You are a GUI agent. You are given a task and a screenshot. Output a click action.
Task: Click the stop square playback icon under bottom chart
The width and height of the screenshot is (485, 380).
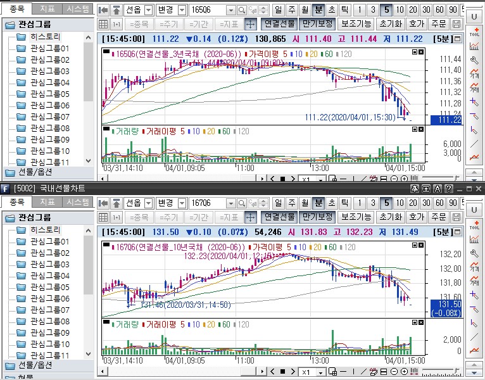click(x=282, y=372)
